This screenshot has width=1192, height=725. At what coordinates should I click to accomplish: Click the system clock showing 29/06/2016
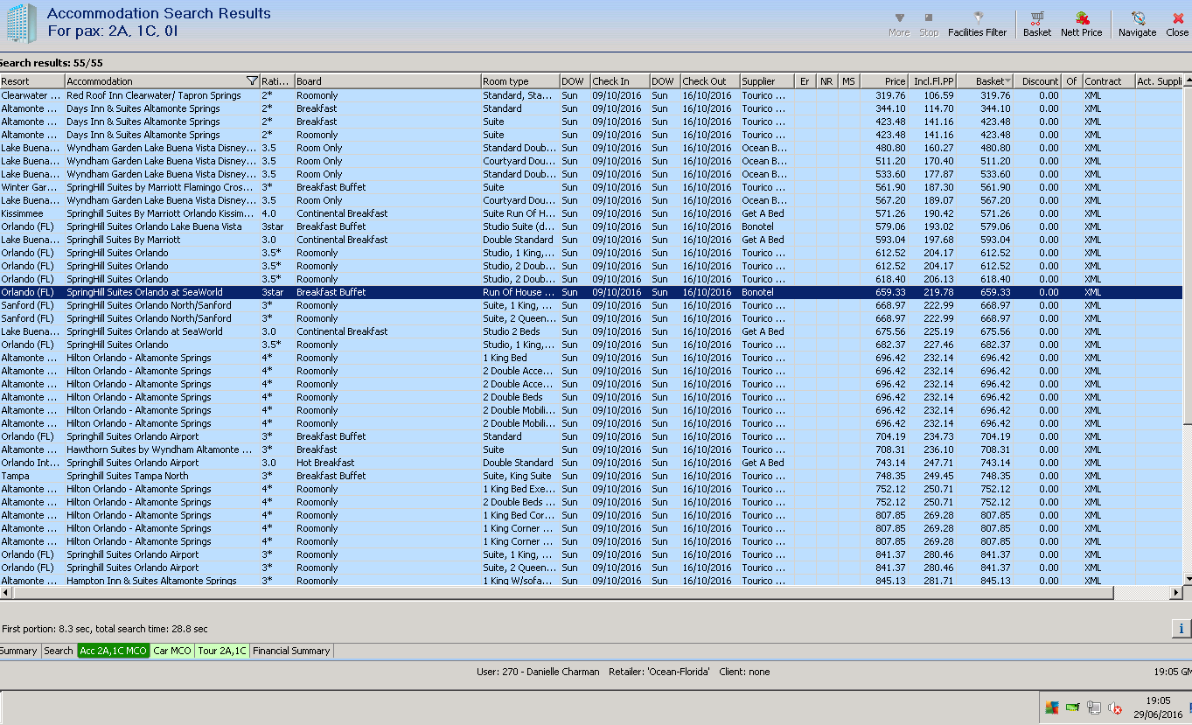tap(1158, 708)
